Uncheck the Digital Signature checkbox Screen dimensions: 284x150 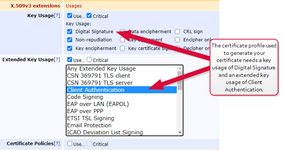click(70, 32)
